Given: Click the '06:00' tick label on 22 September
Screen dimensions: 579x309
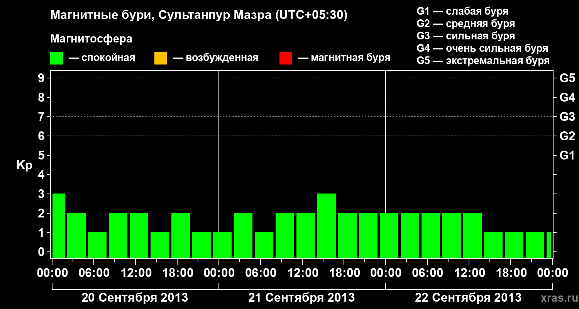Looking at the screenshot, I should pos(427,273).
